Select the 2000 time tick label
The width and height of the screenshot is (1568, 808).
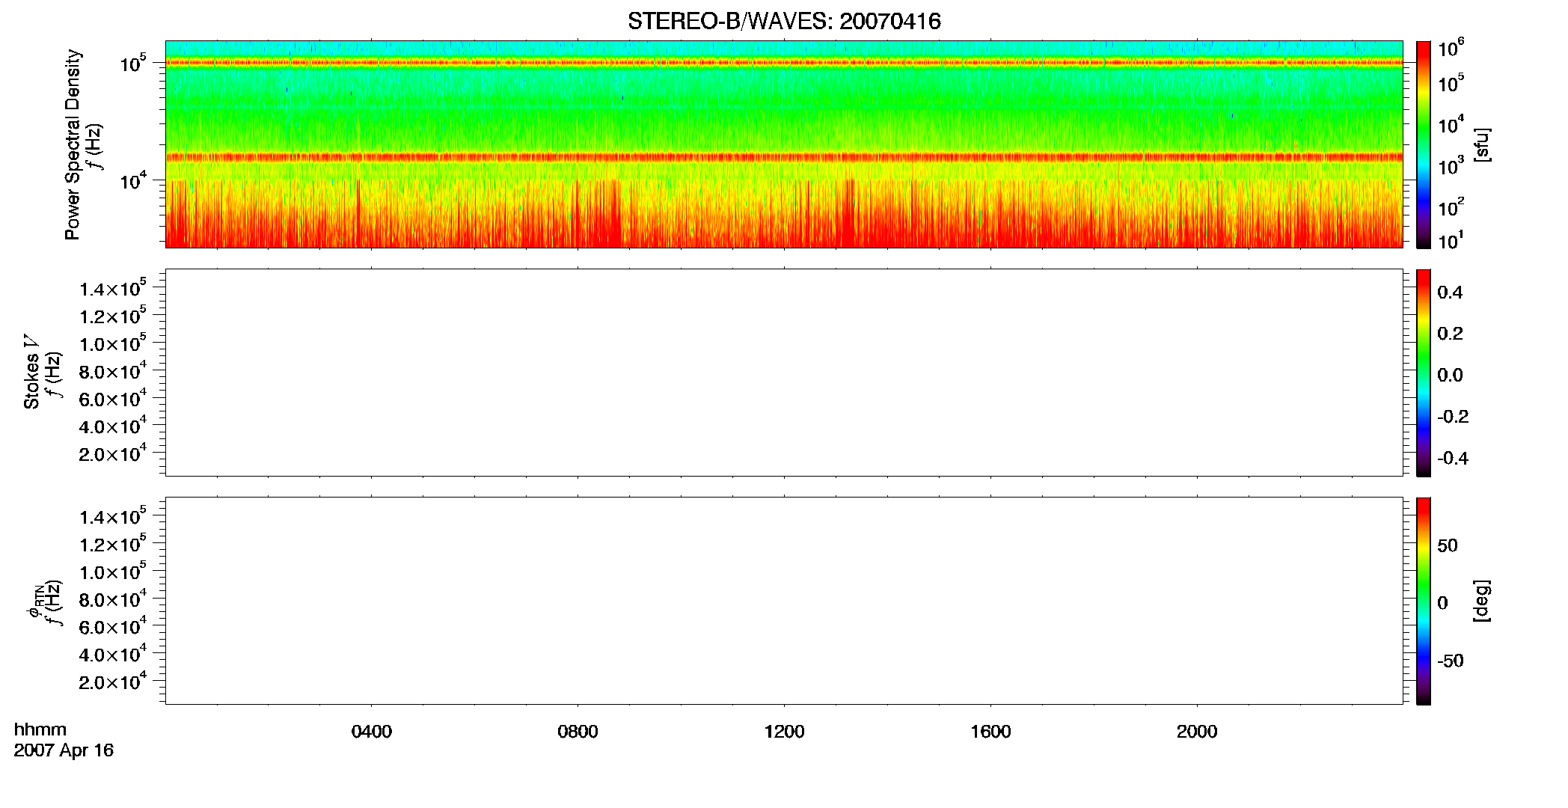click(x=1197, y=732)
